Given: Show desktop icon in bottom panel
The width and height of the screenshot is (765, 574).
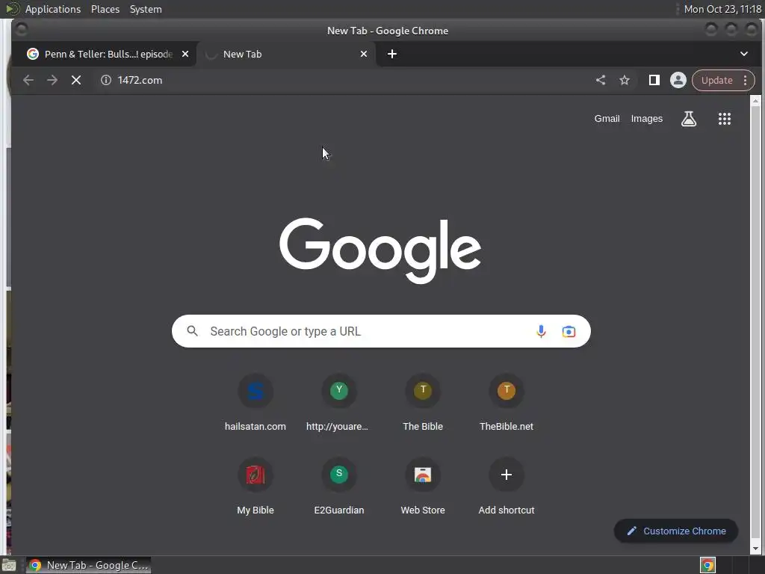Looking at the screenshot, I should click(x=9, y=565).
